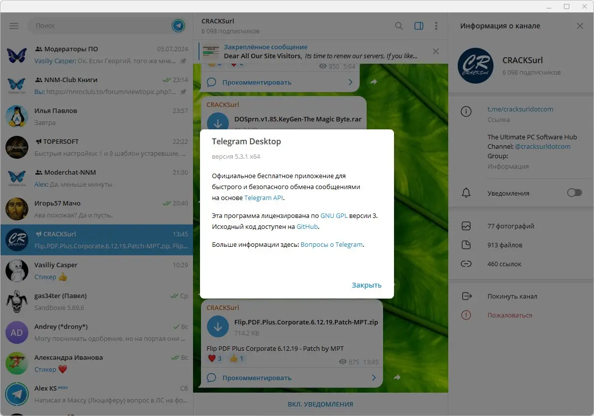594x416 pixels.
Task: Open CRACKSurl channel avatar in info panel
Action: click(x=476, y=66)
